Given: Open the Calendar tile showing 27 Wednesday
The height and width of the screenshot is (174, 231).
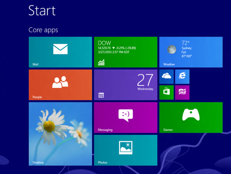Looking at the screenshot, I should point(126,85).
